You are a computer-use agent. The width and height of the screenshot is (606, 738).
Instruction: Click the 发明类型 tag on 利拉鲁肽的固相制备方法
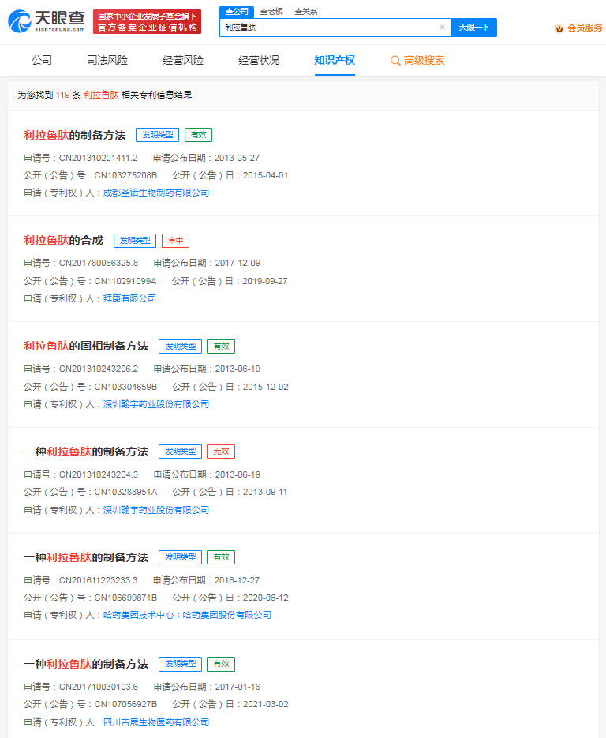180,347
